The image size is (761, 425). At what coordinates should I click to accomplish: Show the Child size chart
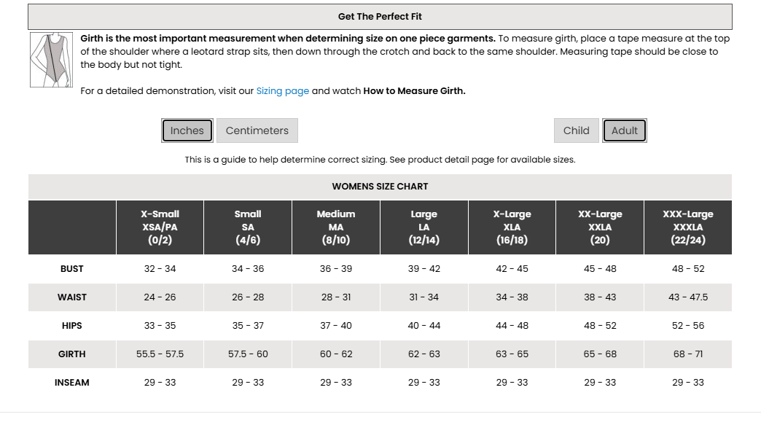576,130
